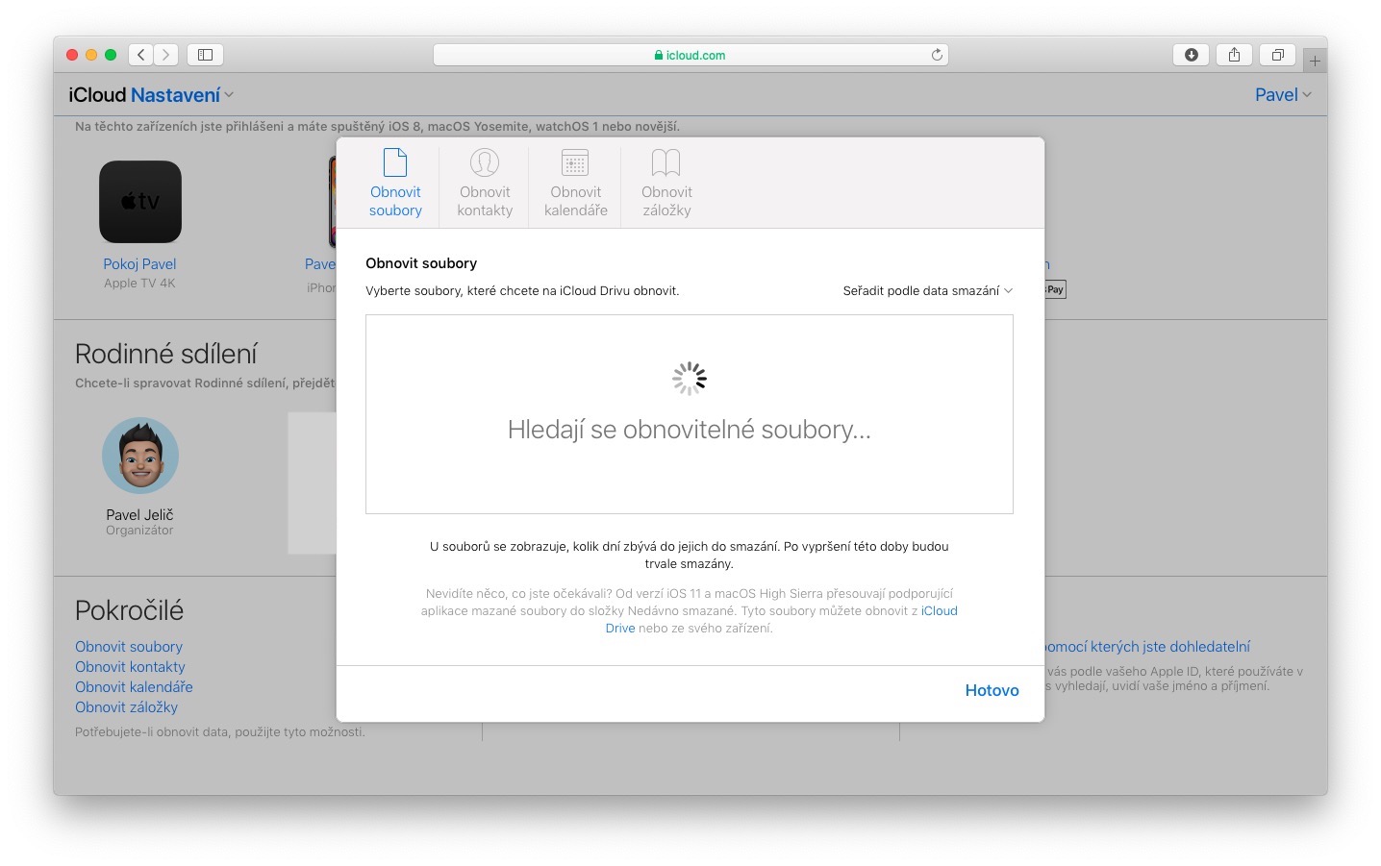Click the Apple TV 4K label
Screen dimensions: 1381x866
139,283
